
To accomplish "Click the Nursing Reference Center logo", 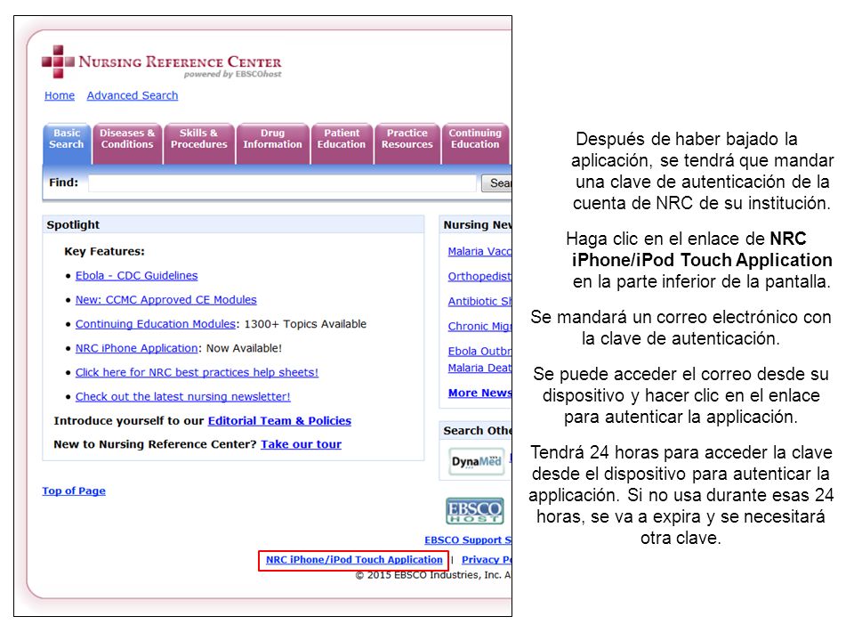I will [162, 62].
